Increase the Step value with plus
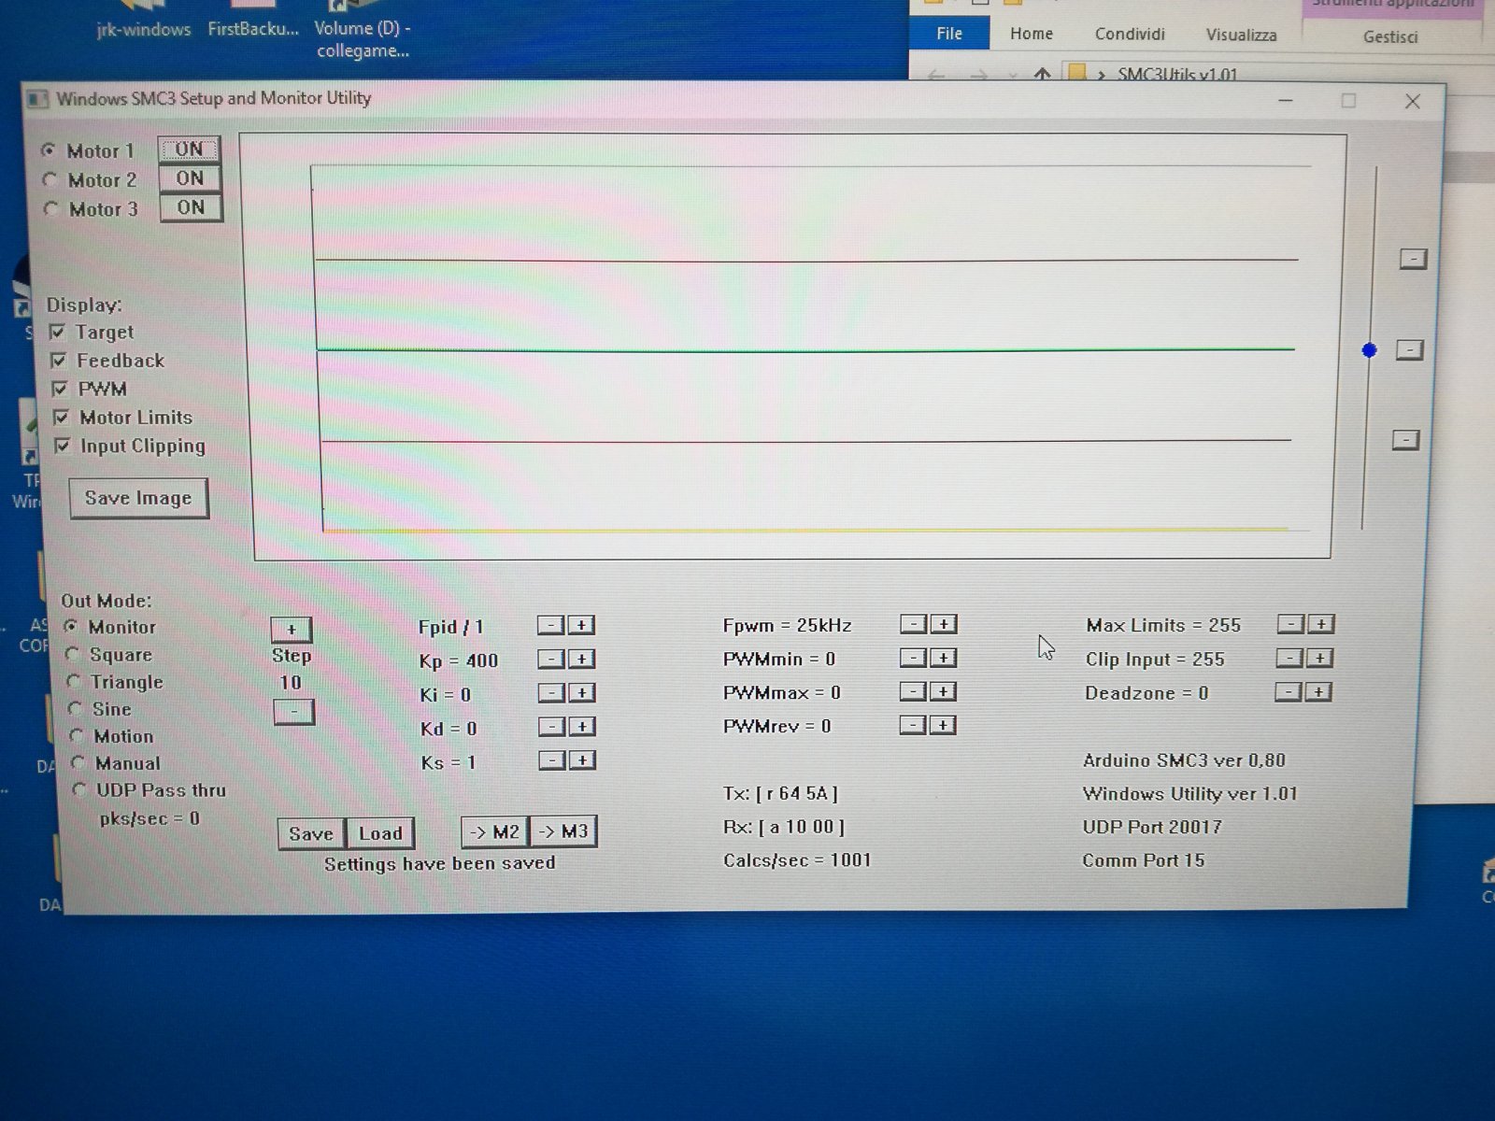 [x=291, y=630]
